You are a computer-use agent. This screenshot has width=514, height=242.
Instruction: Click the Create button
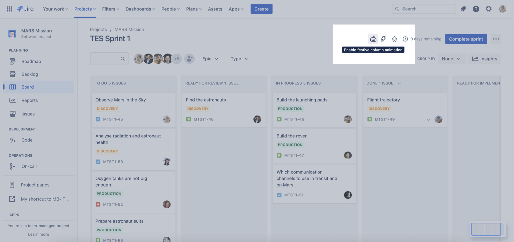pyautogui.click(x=261, y=9)
